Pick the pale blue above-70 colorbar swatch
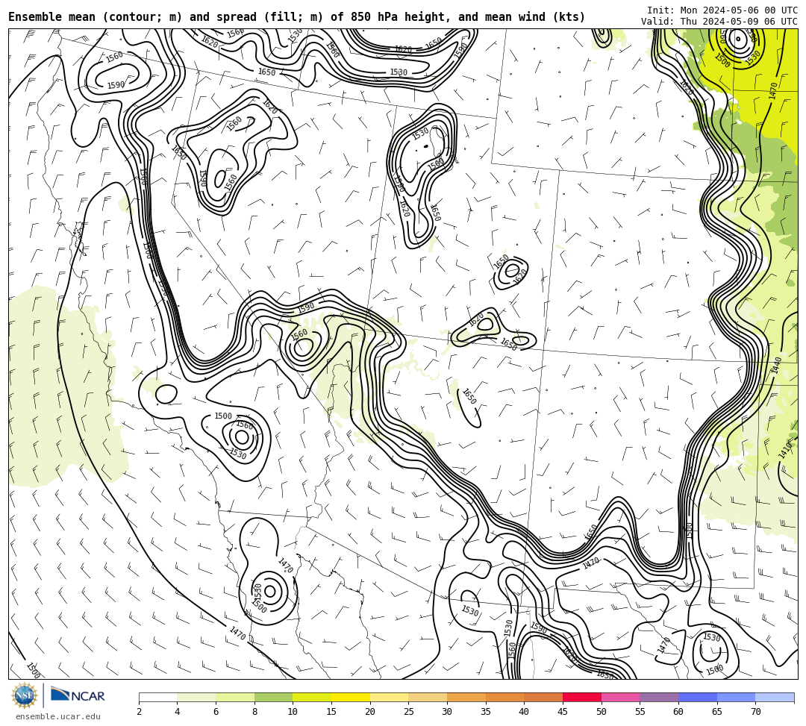806x726 pixels. pos(775,697)
